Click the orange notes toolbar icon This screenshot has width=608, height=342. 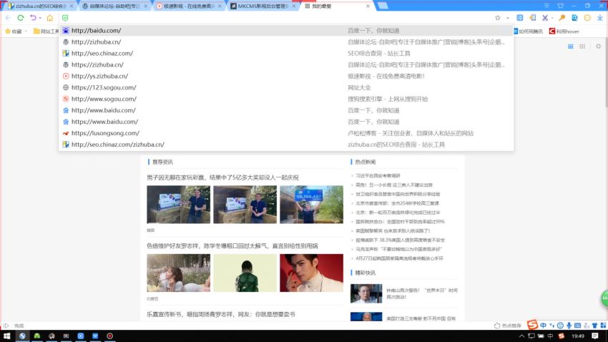coord(533,18)
